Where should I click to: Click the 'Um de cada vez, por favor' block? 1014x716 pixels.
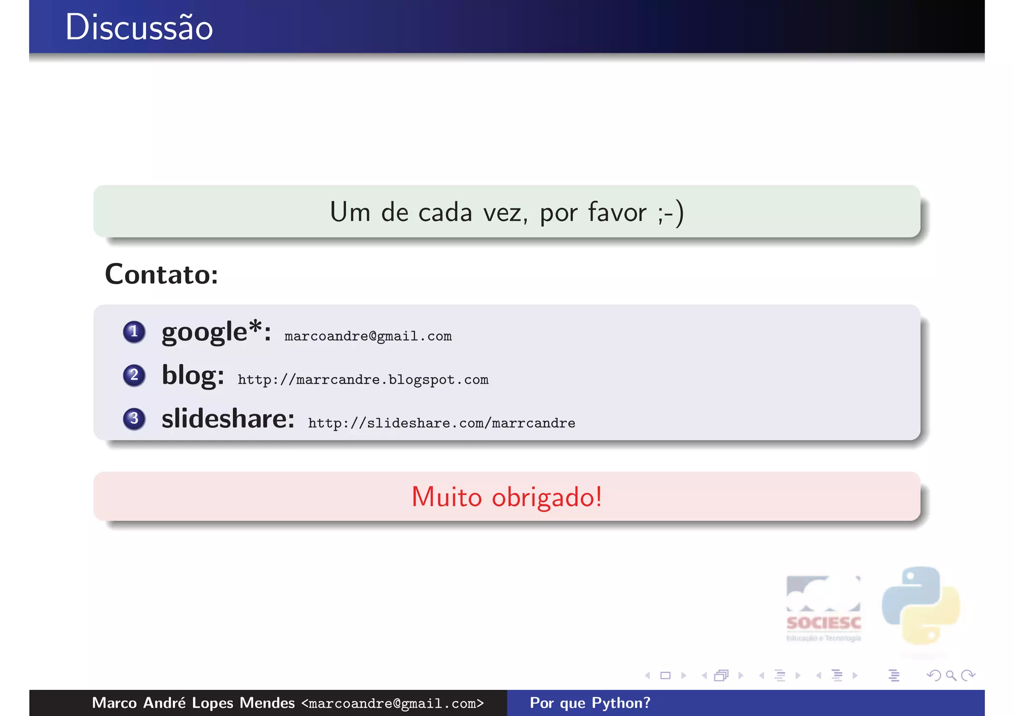click(x=507, y=211)
